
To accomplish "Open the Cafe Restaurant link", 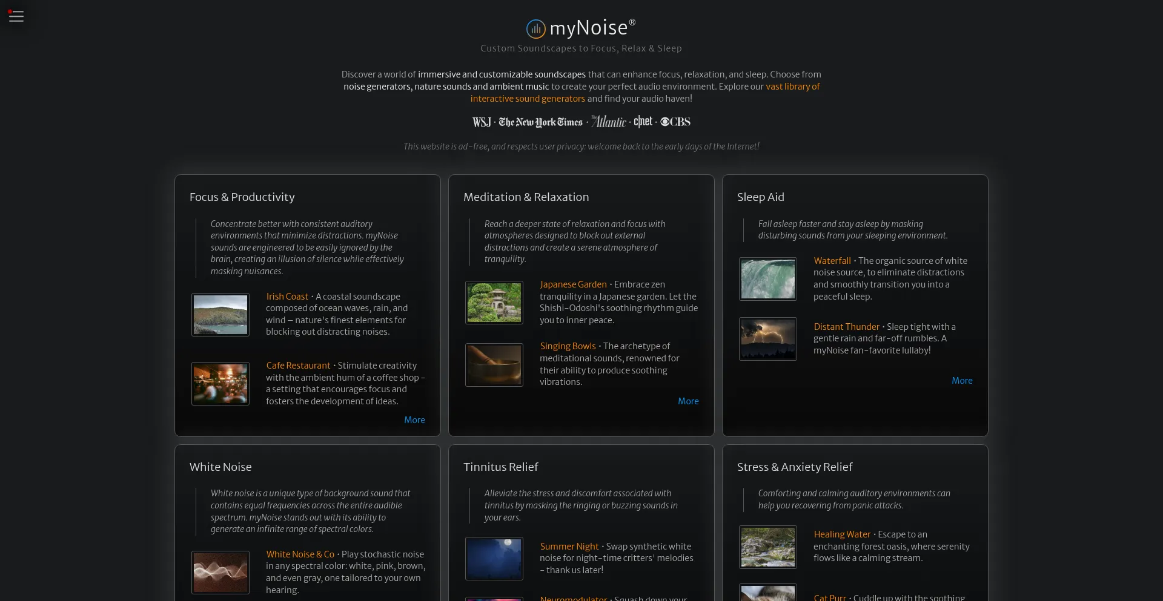I will click(x=298, y=366).
